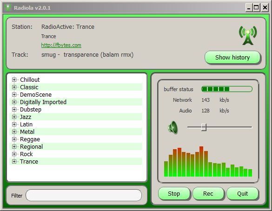Expand the Digitally Imported station group
This screenshot has width=272, height=211.
tap(14, 102)
